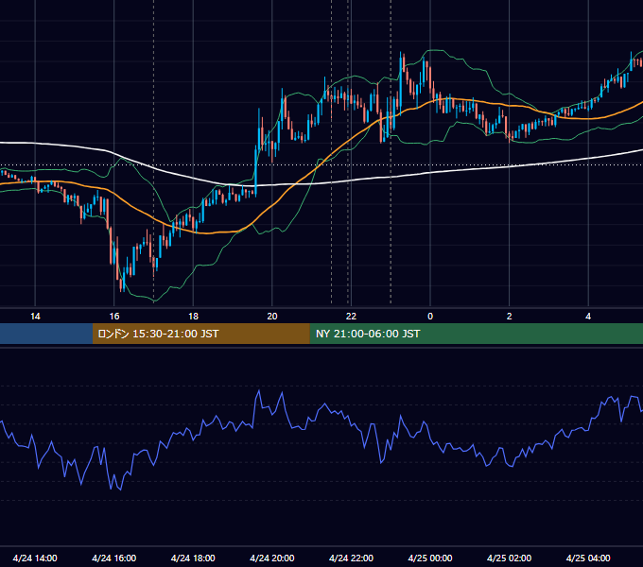Click the '4/25 02:00' date label
643x567 pixels.
(x=509, y=558)
